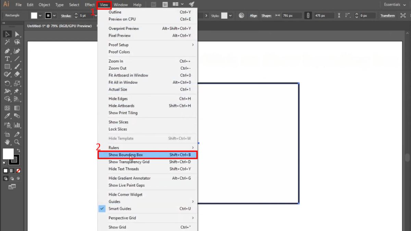Select the Mesh tool

[x=7, y=108]
